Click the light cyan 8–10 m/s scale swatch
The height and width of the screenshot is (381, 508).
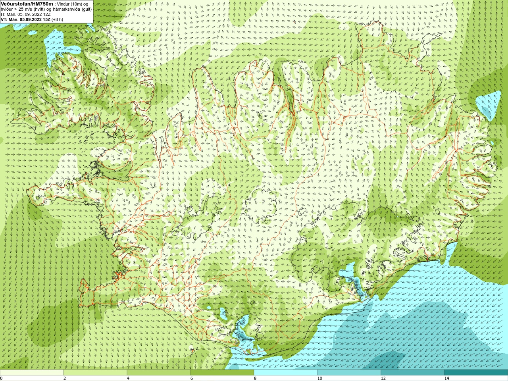click(x=286, y=373)
